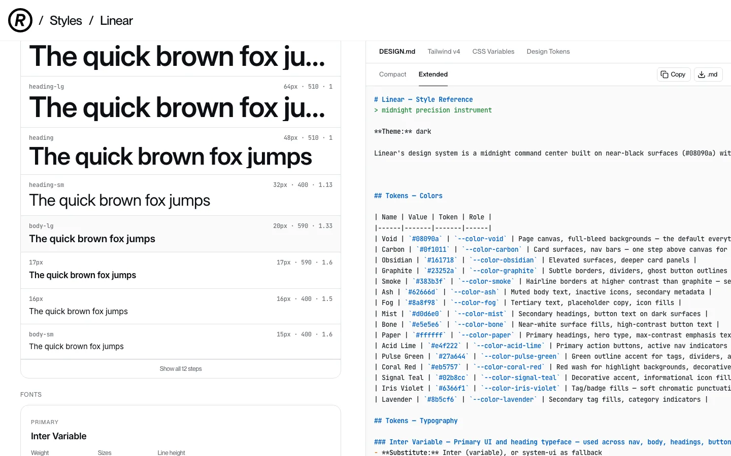
Task: Open the Linear breadcrumb link
Action: 116,21
